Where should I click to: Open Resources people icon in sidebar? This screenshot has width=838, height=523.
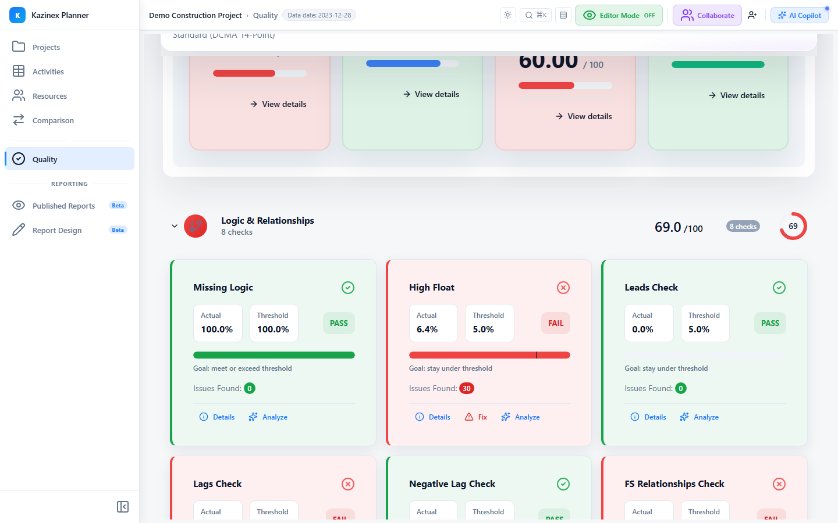[19, 95]
